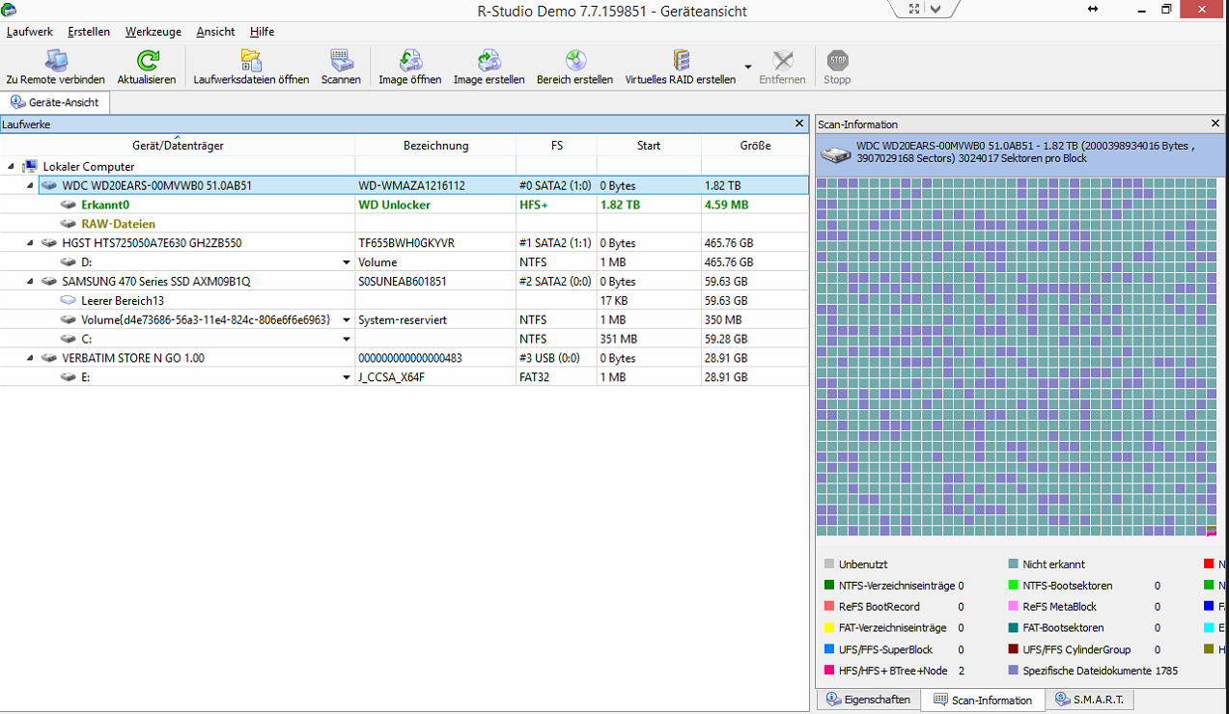Screen dimensions: 1229x714
Task: Close the Scan-Information panel
Action: tap(1215, 124)
